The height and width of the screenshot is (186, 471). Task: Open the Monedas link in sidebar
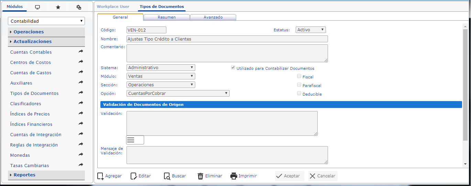(x=20, y=155)
